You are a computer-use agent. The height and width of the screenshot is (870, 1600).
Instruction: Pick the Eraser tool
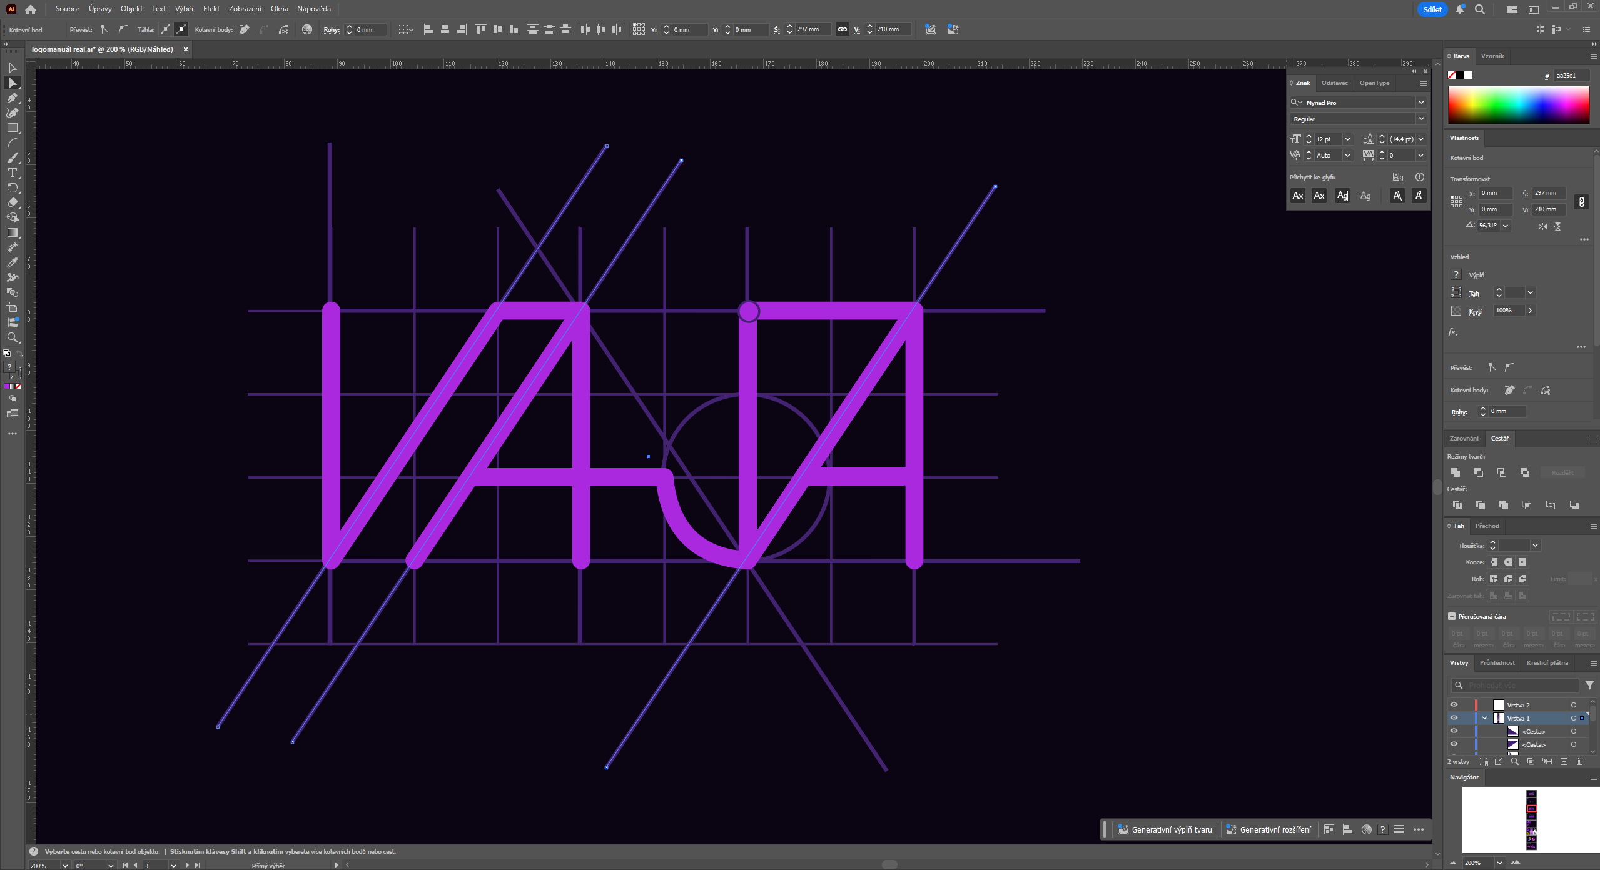pyautogui.click(x=12, y=202)
